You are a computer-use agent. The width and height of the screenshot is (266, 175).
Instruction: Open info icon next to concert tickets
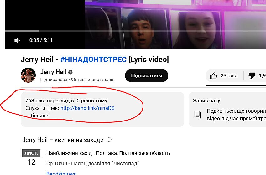109,140
